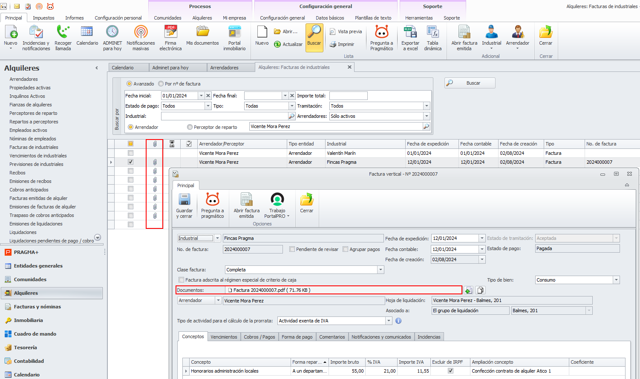
Task: Open the Clase factura dropdown
Action: [x=381, y=270]
